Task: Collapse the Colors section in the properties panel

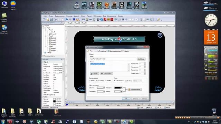Action: click(x=42, y=97)
